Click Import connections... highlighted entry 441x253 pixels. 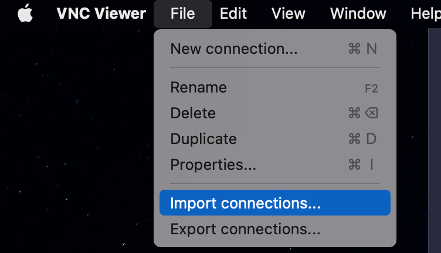click(x=246, y=203)
